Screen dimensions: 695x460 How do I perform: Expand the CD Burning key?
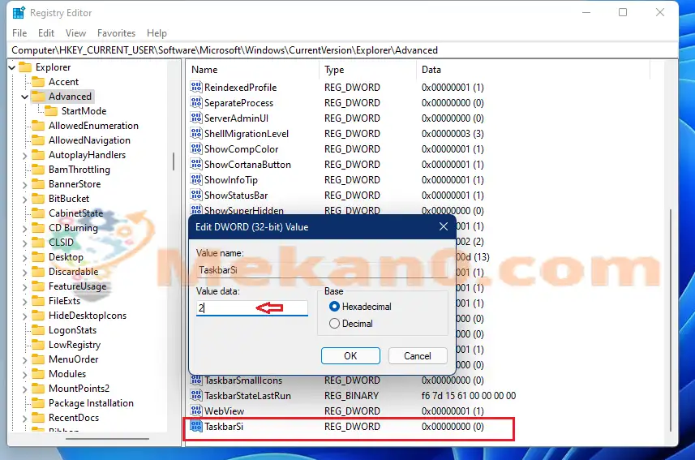[25, 229]
